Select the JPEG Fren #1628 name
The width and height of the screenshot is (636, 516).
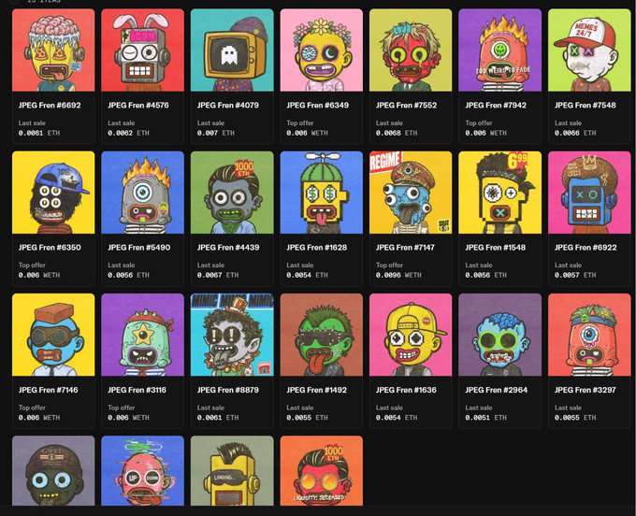(317, 248)
